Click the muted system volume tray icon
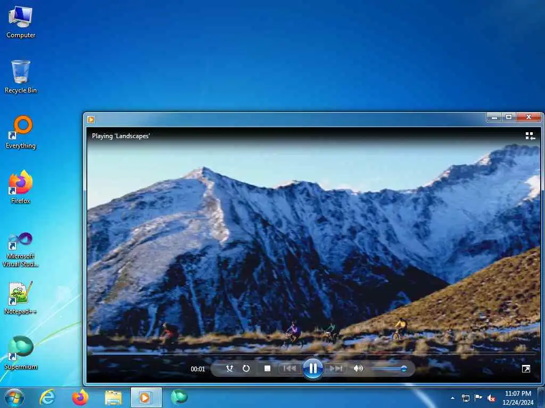This screenshot has width=545, height=408. point(491,398)
